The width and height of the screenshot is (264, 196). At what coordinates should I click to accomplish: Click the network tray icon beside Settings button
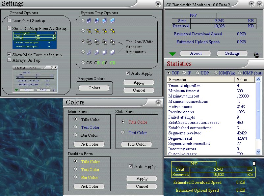click(x=256, y=55)
